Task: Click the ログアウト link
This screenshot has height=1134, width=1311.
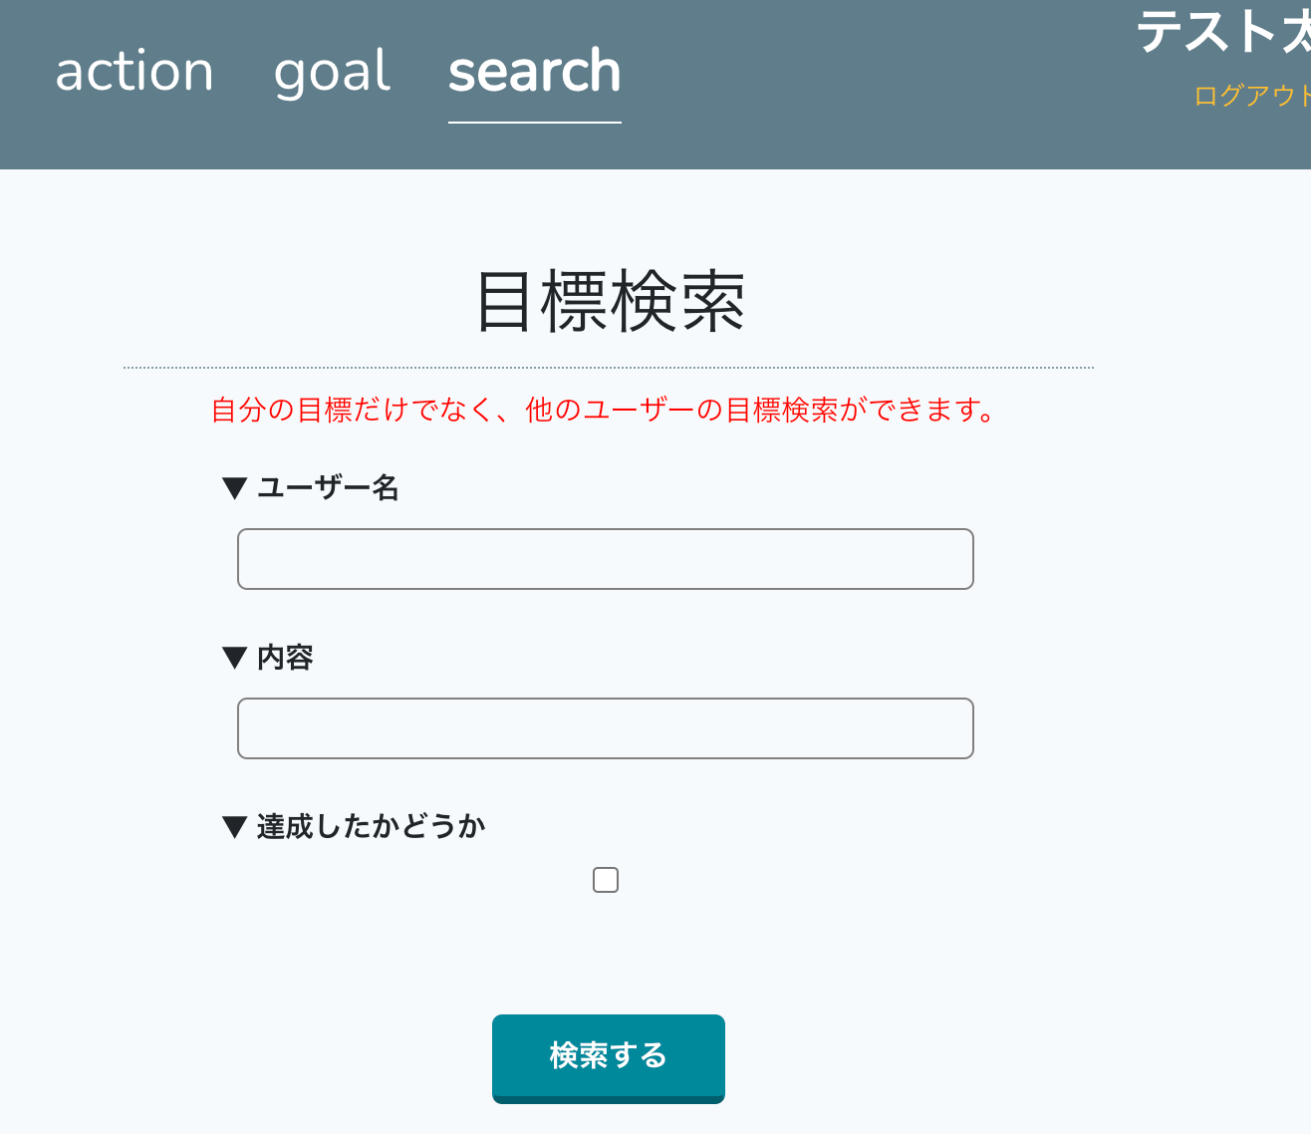Action: [x=1250, y=96]
